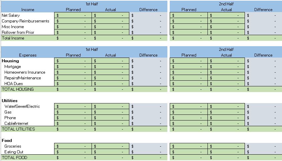Viewport: 282px width, 161px height.
Task: Select the Gas 1st Half Planned cell
Action: pos(73,112)
